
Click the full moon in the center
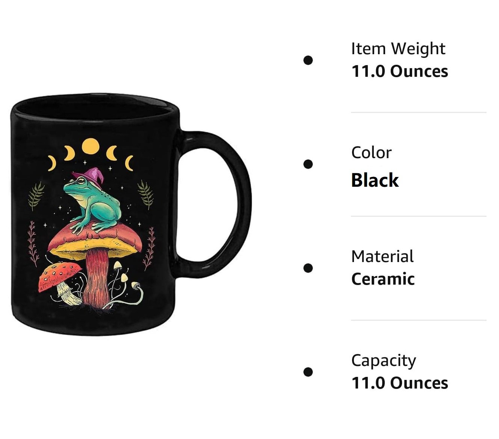click(x=90, y=147)
